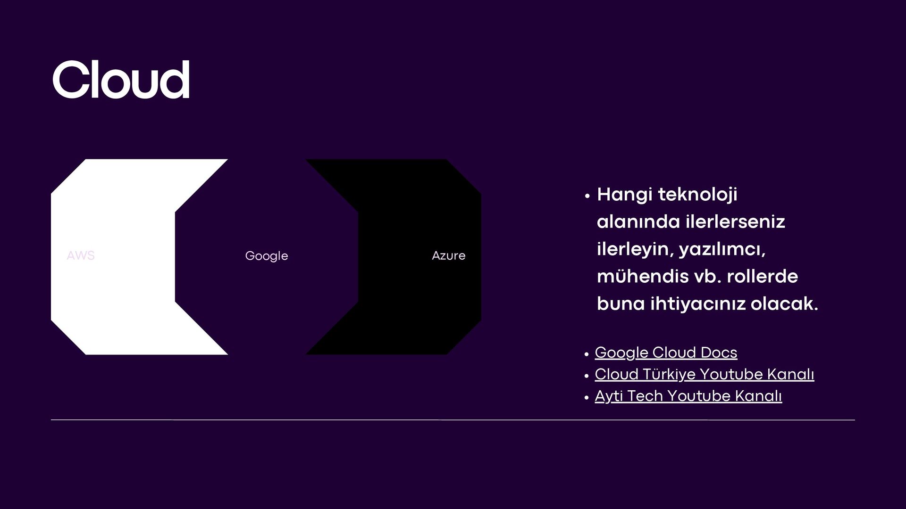Select the Azure label text
This screenshot has height=509, width=906.
[x=448, y=255]
